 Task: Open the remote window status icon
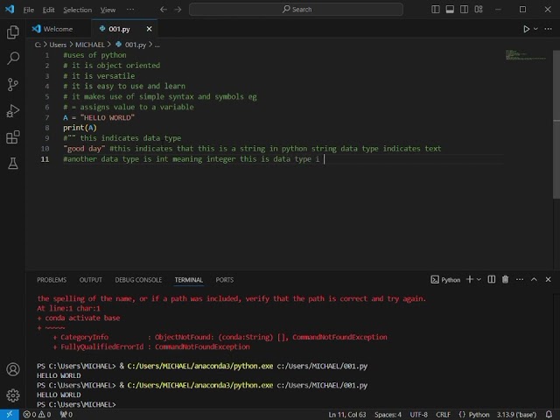10,414
